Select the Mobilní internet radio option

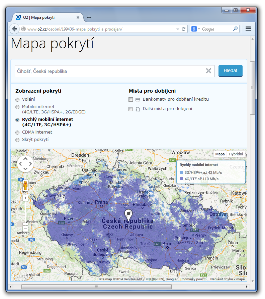[x=17, y=107]
